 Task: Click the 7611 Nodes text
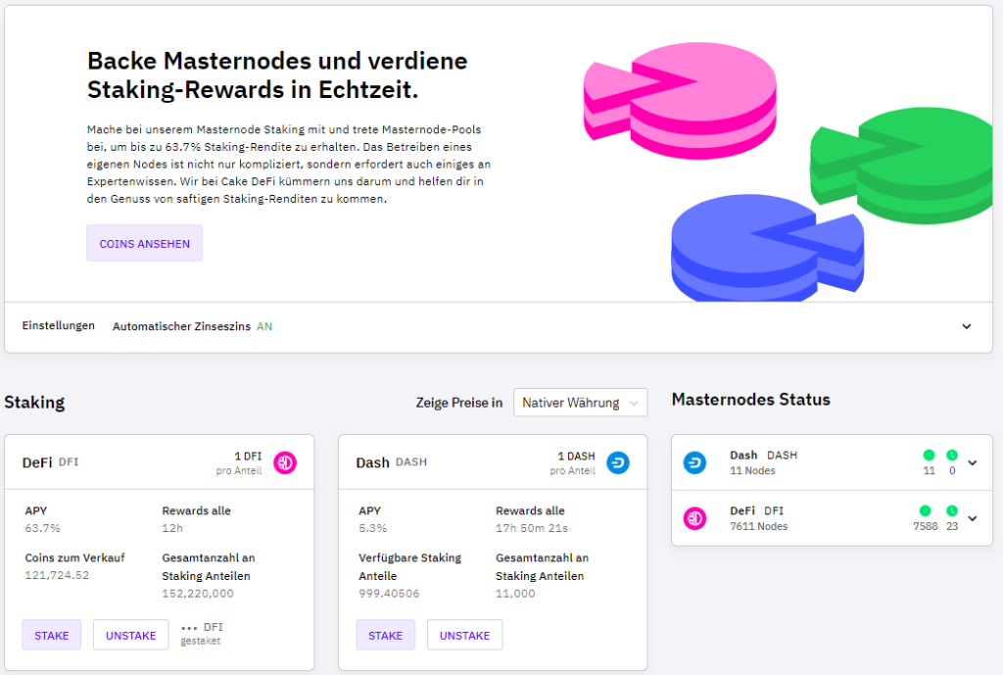coord(759,526)
